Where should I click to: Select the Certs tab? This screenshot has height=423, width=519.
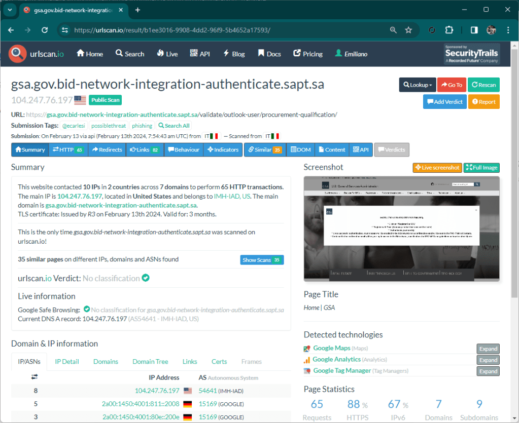click(x=219, y=362)
